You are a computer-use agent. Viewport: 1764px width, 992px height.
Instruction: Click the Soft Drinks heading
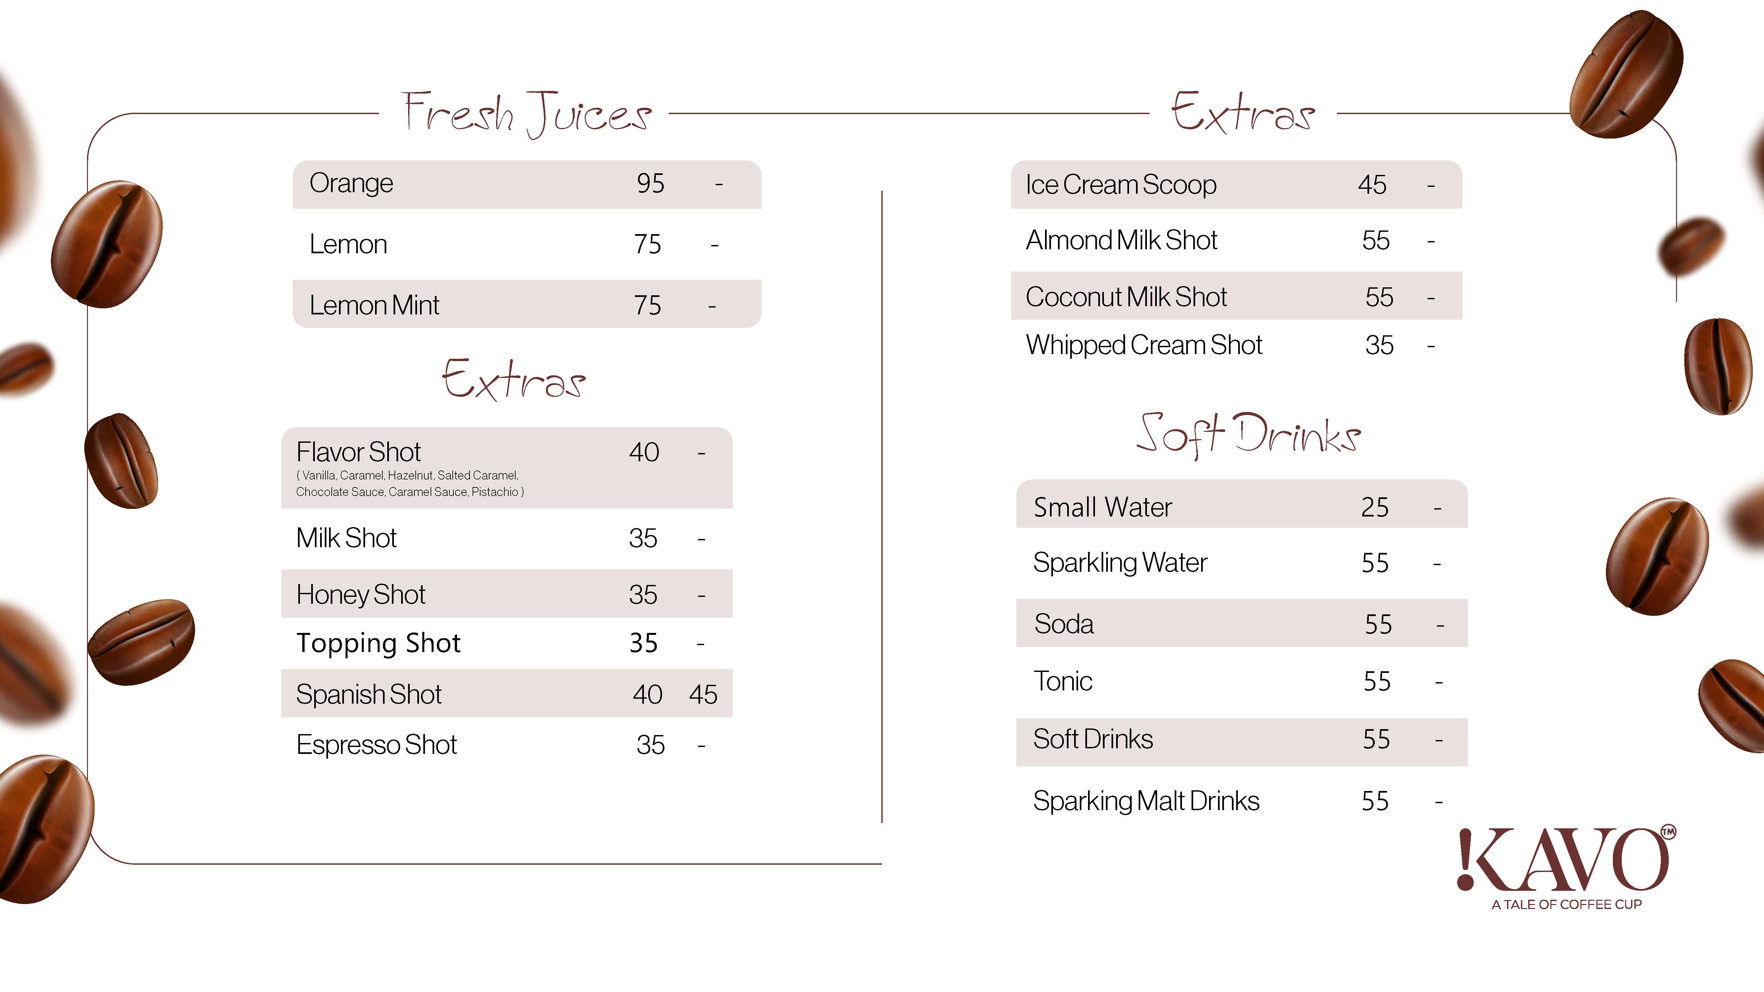(x=1248, y=435)
